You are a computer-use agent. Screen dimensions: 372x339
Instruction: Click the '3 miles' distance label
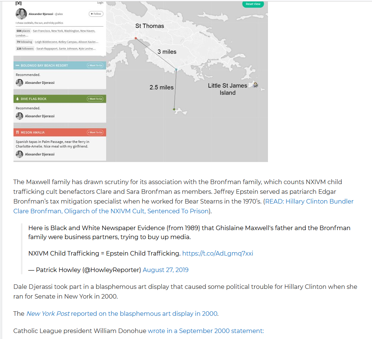167,52
